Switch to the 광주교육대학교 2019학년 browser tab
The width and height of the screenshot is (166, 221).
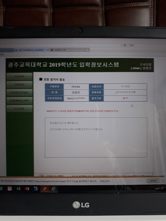pyautogui.click(x=31, y=50)
